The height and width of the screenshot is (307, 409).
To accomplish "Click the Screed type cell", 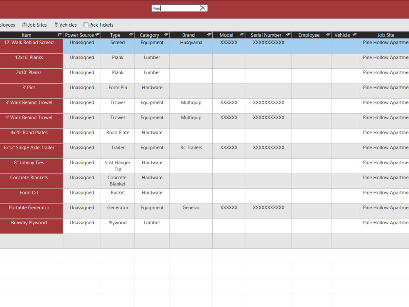I will click(118, 46).
